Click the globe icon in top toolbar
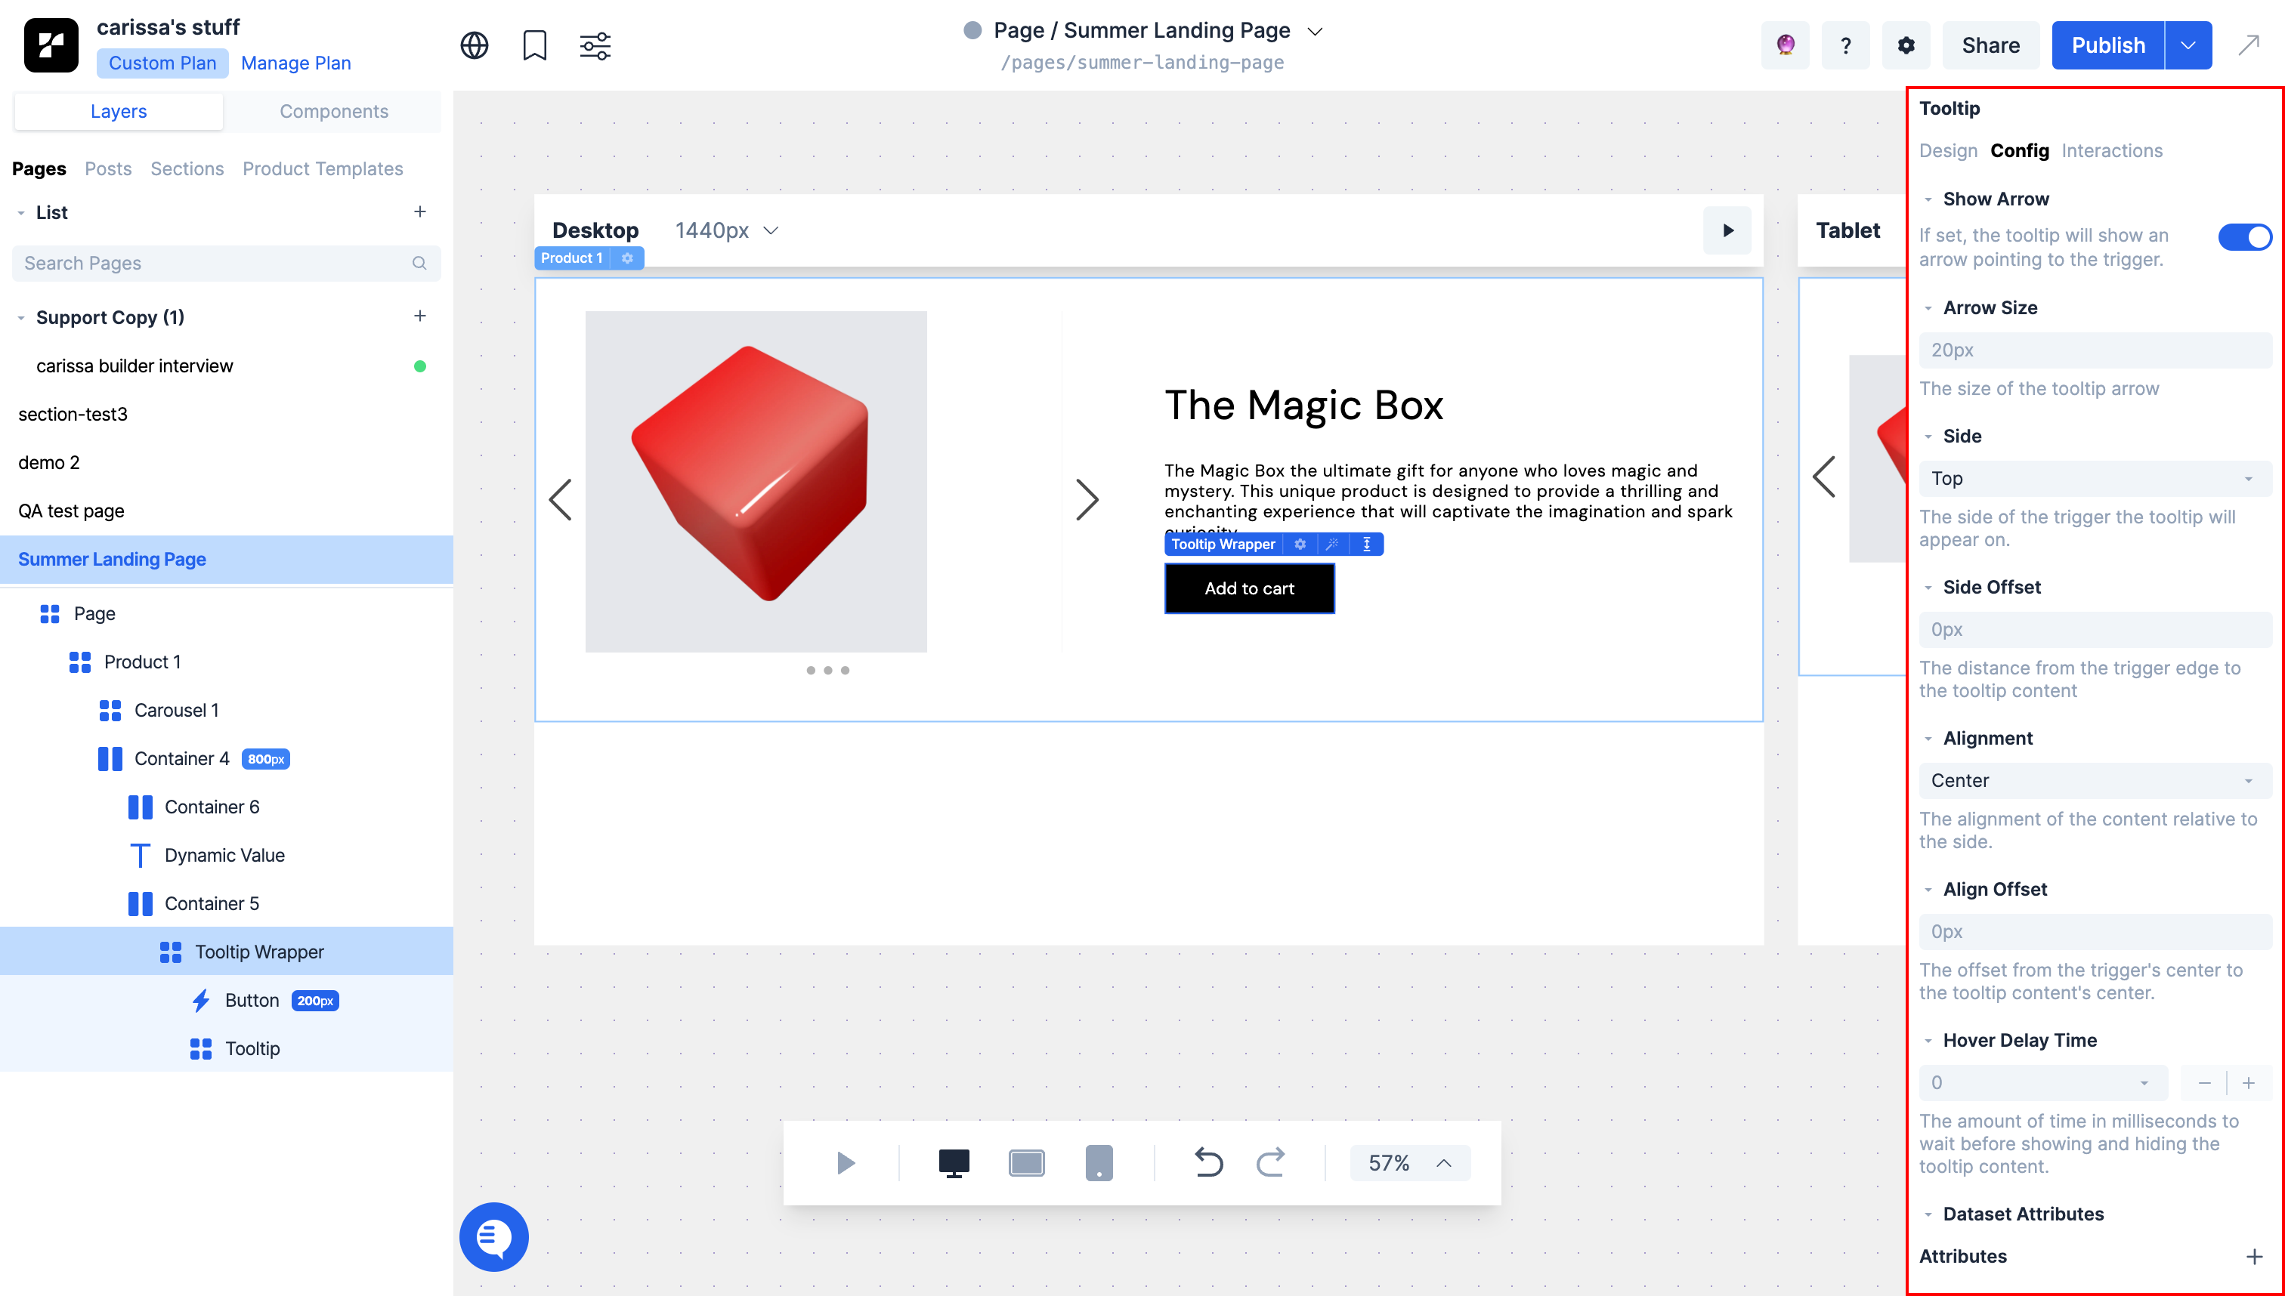Image resolution: width=2285 pixels, height=1296 pixels. point(474,45)
